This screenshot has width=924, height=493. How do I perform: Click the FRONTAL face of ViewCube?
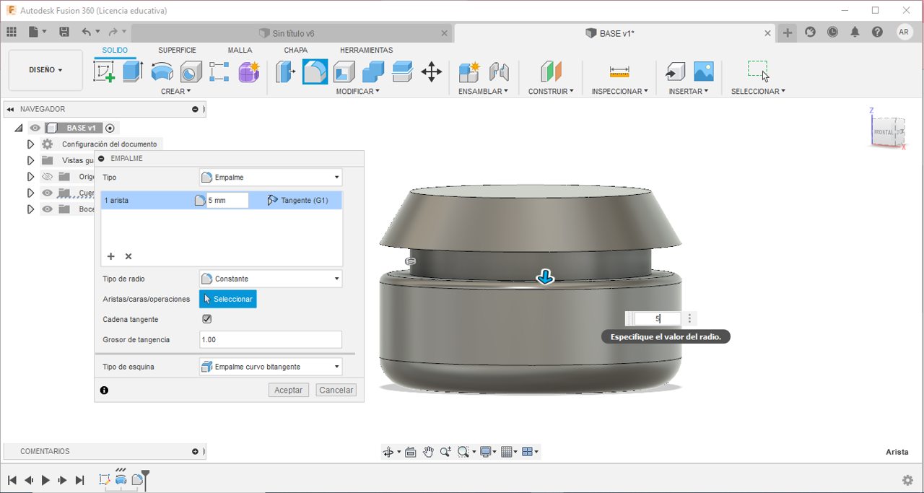[884, 132]
